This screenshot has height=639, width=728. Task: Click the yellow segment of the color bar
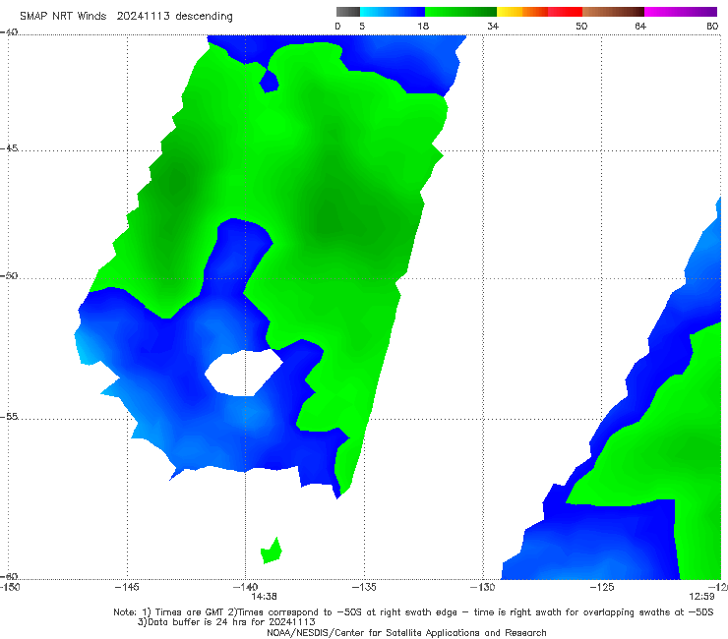[x=510, y=12]
